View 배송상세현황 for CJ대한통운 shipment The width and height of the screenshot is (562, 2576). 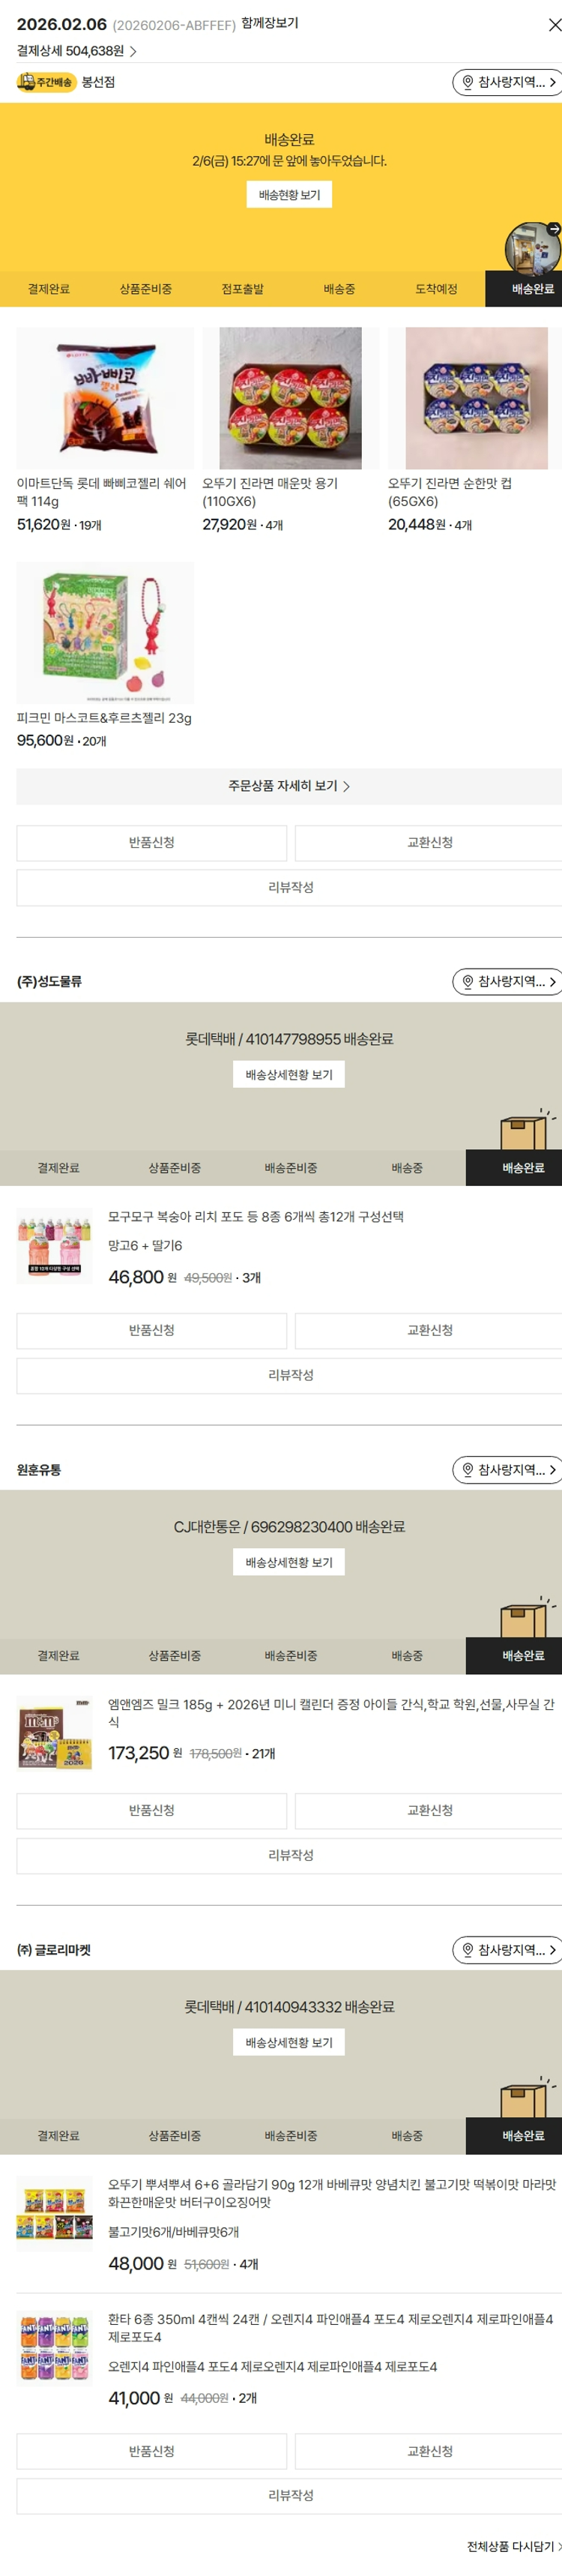point(289,1562)
